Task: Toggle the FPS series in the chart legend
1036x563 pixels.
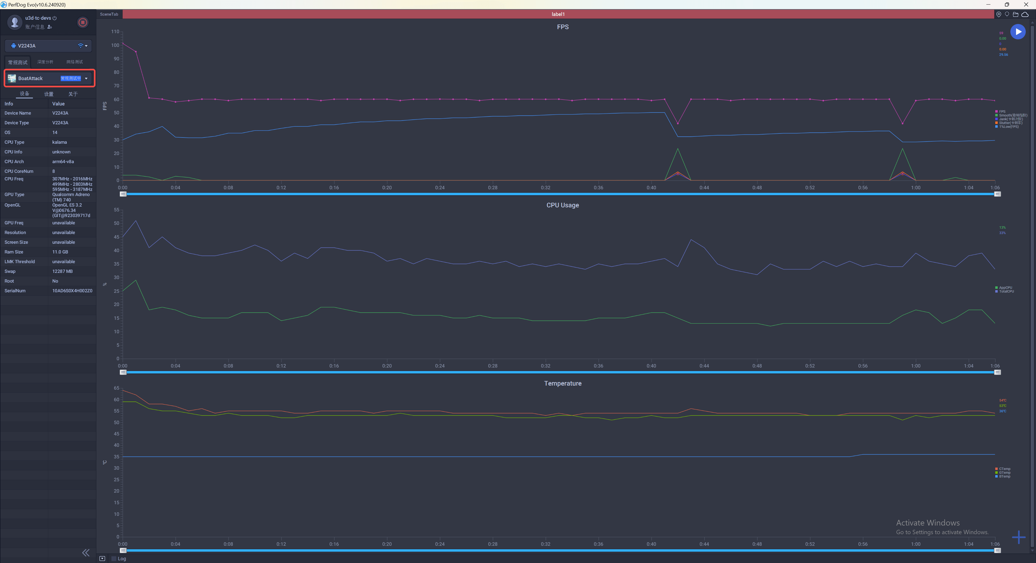Action: 1002,112
